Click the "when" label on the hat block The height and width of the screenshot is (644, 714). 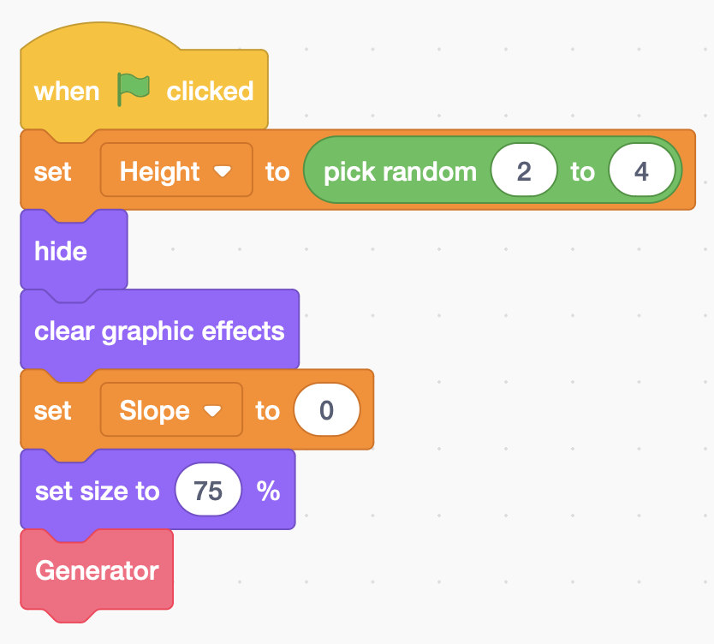point(67,91)
